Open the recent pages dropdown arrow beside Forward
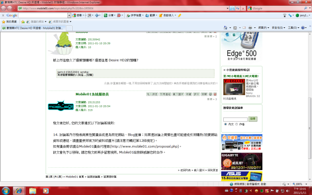Viewport: 312px width, 195px height. click(x=14, y=8)
